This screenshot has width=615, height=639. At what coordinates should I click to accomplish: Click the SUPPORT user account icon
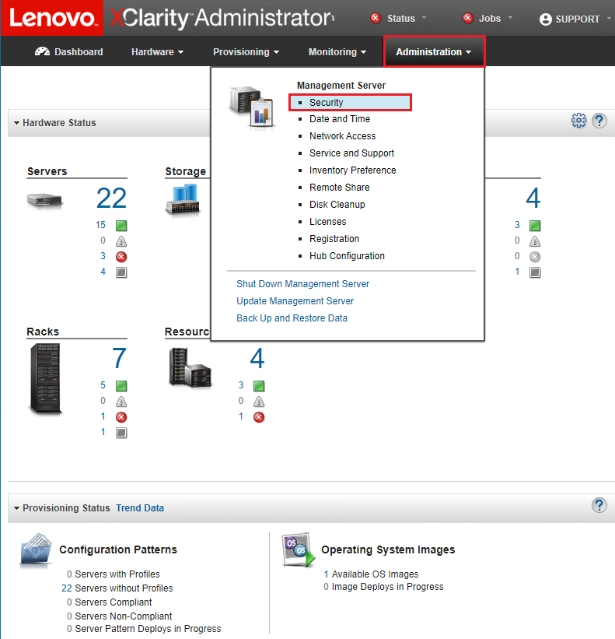pyautogui.click(x=545, y=19)
